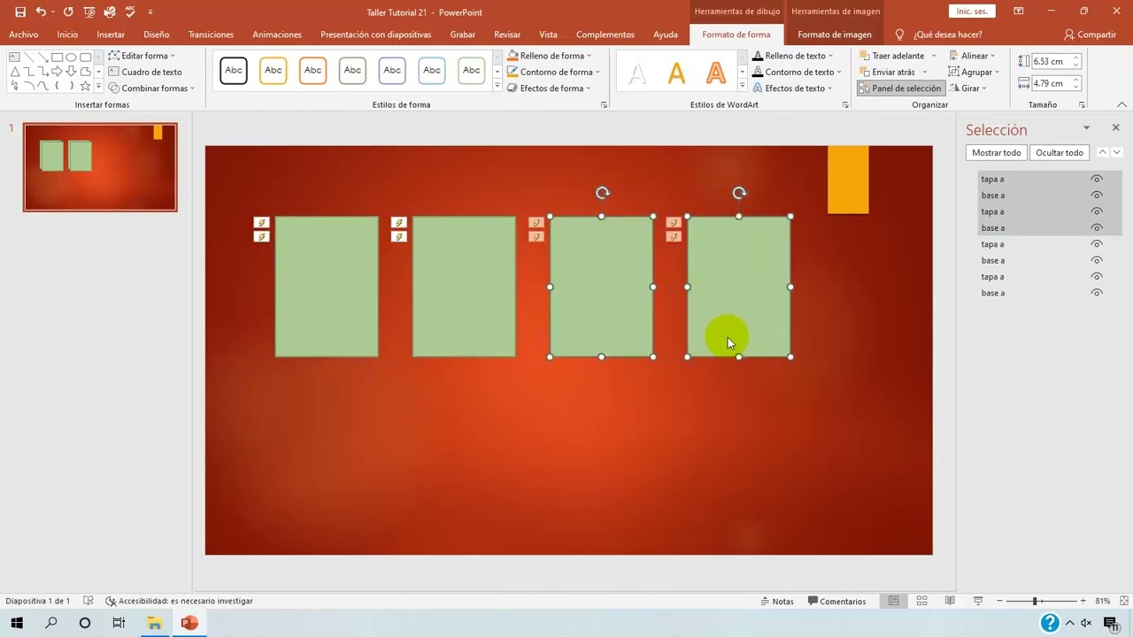
Task: Move selected object down in Selección order
Action: pos(1117,152)
